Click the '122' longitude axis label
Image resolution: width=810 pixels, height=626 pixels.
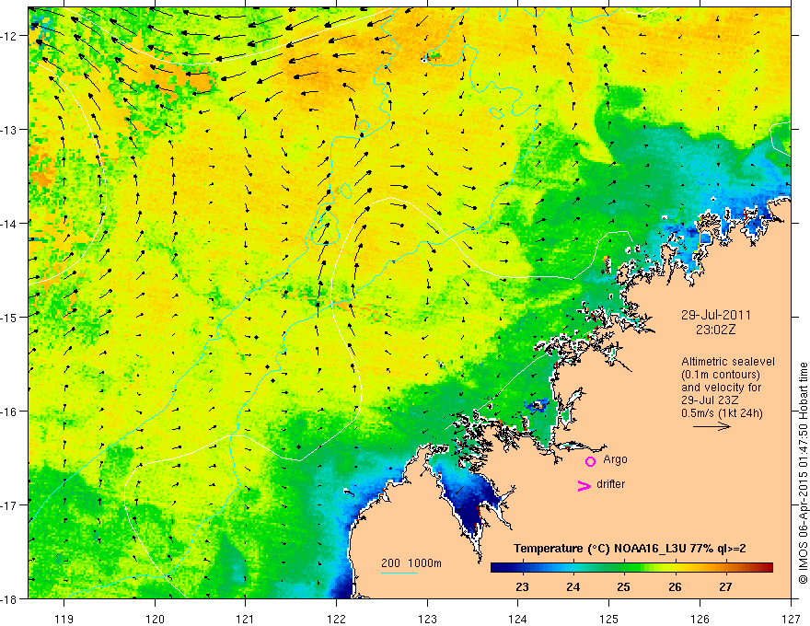point(337,619)
